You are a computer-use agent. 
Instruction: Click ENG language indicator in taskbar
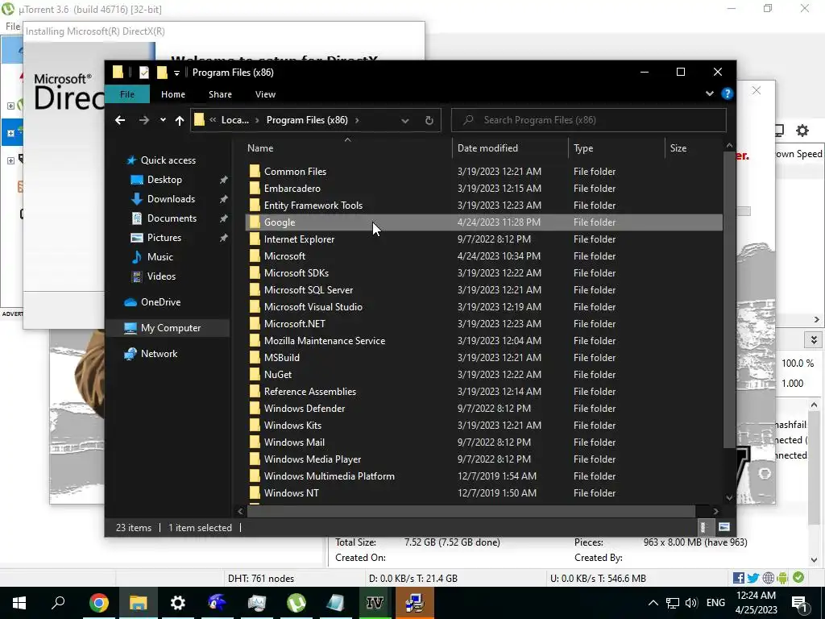coord(715,603)
